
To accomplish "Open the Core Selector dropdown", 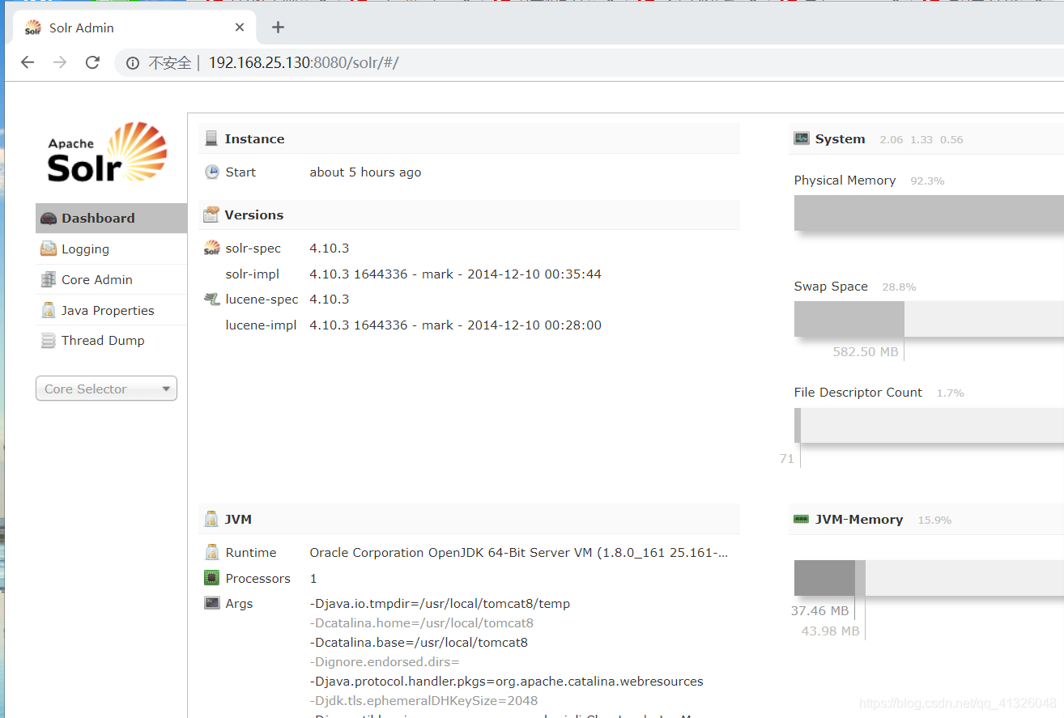I will (106, 389).
